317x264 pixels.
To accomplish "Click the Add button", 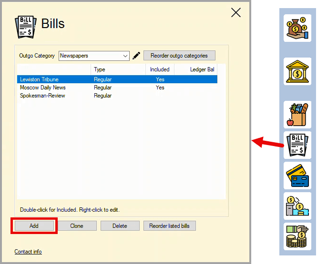I will [34, 225].
